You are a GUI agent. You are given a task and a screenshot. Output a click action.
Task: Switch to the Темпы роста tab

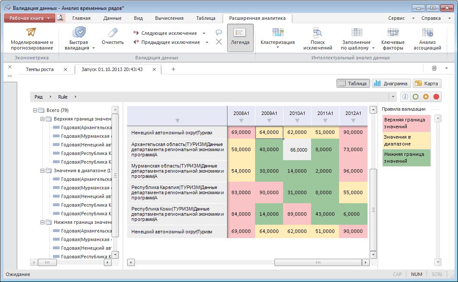40,69
